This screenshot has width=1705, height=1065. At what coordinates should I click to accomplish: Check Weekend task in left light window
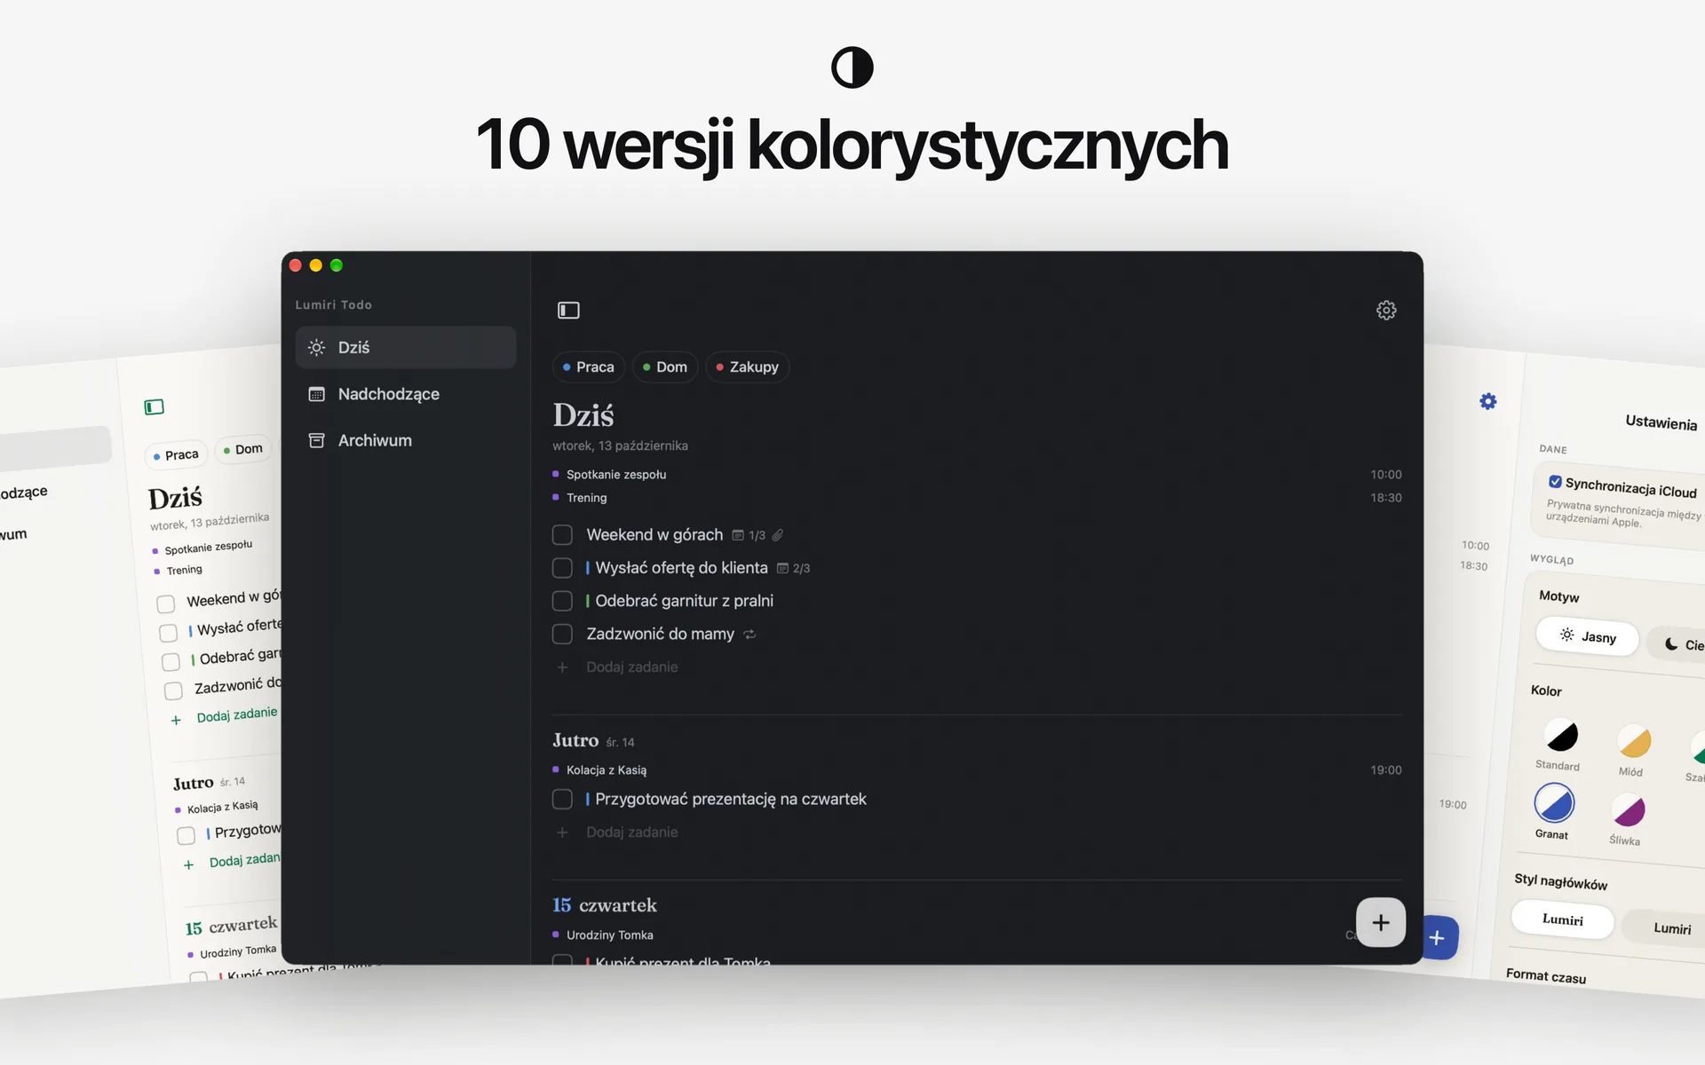(165, 604)
